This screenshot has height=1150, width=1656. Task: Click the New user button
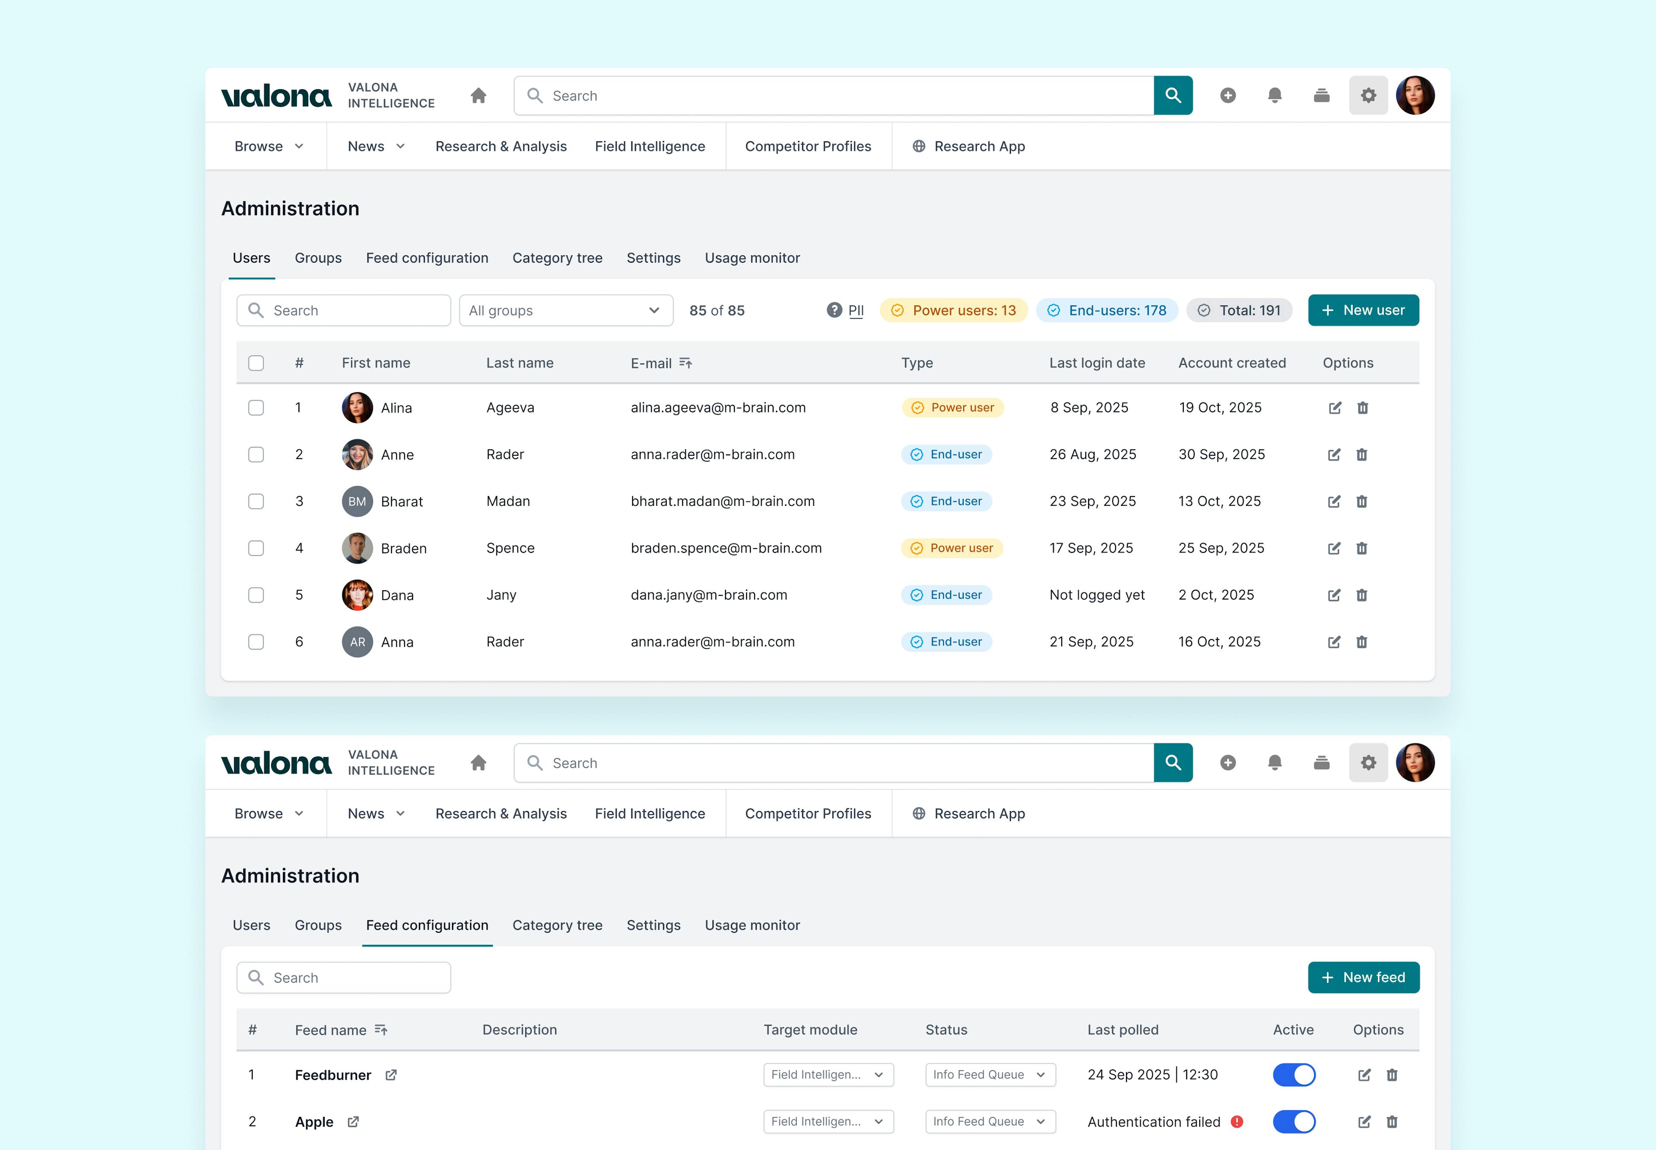(x=1363, y=310)
